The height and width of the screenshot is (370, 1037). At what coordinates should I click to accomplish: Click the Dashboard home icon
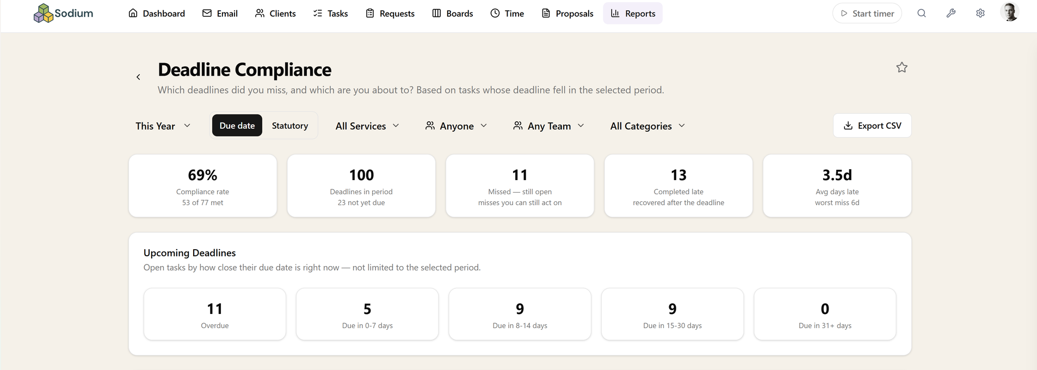click(x=133, y=13)
